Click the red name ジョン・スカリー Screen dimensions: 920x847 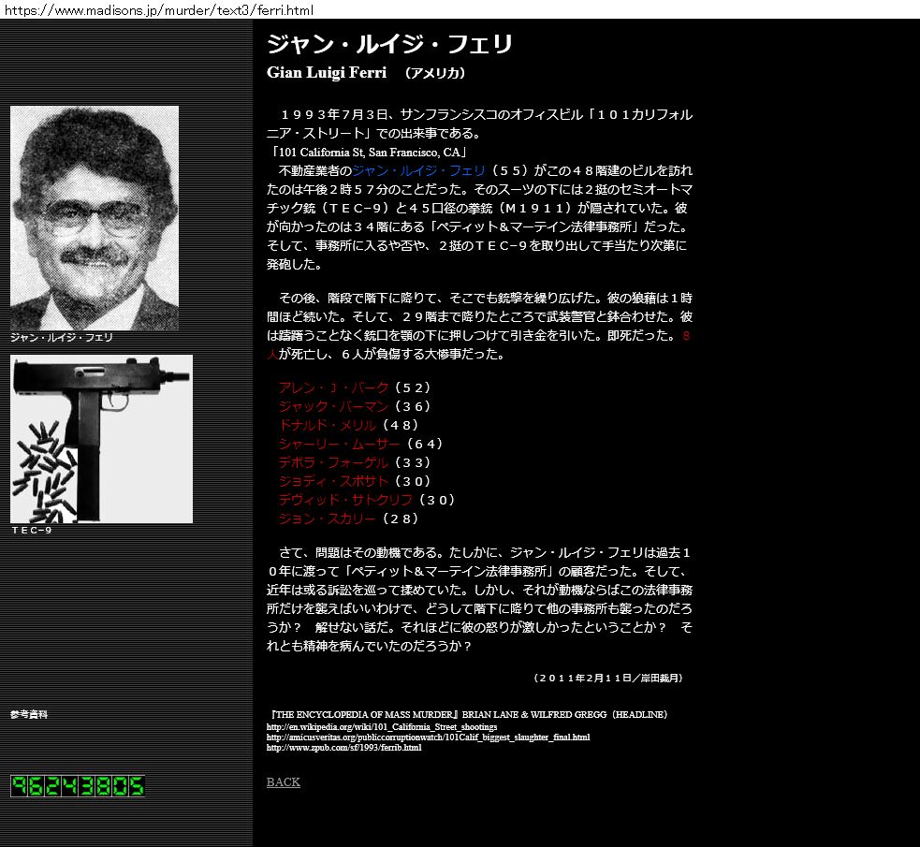(327, 518)
